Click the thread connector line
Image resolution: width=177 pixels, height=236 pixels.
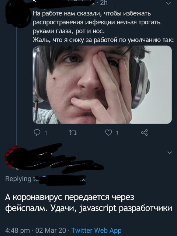click(17, 85)
